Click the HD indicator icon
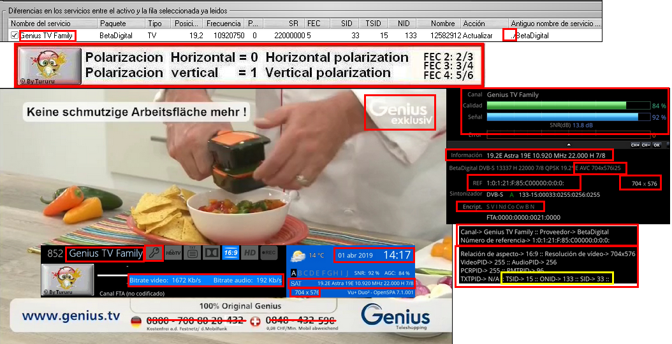 pyautogui.click(x=250, y=253)
